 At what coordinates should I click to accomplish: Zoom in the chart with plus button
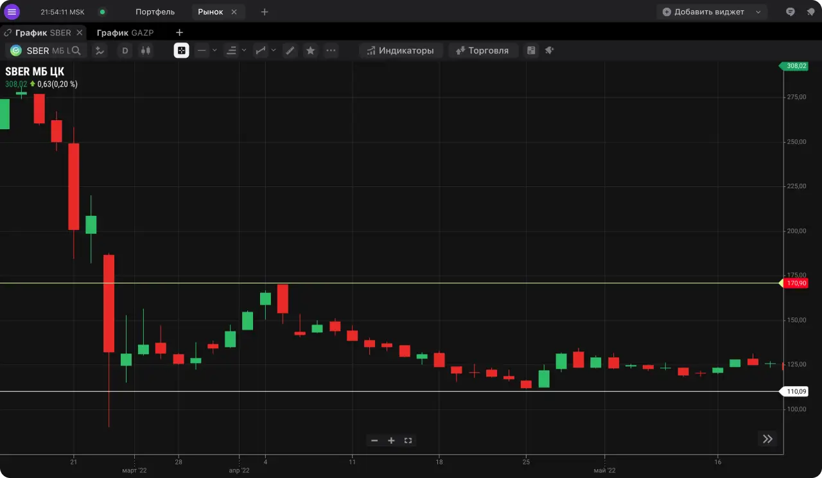[x=391, y=440]
